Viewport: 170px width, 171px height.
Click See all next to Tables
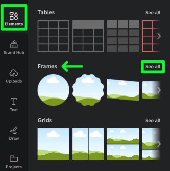click(153, 13)
